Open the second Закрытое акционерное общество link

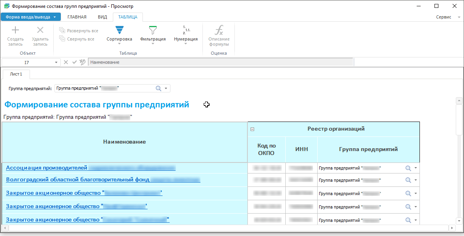click(x=77, y=206)
